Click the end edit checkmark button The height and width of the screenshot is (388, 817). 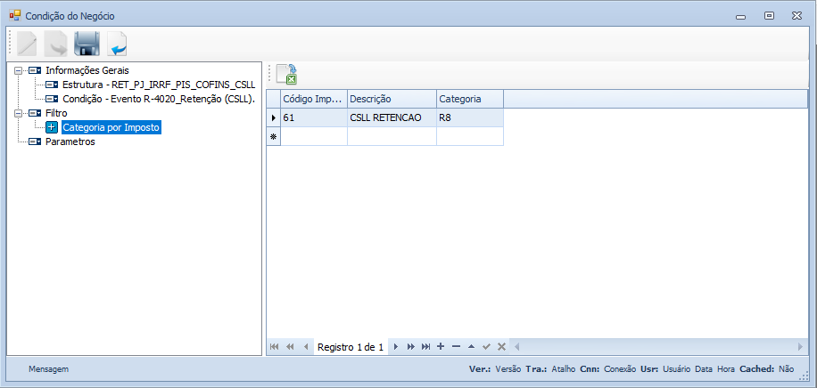pos(486,347)
